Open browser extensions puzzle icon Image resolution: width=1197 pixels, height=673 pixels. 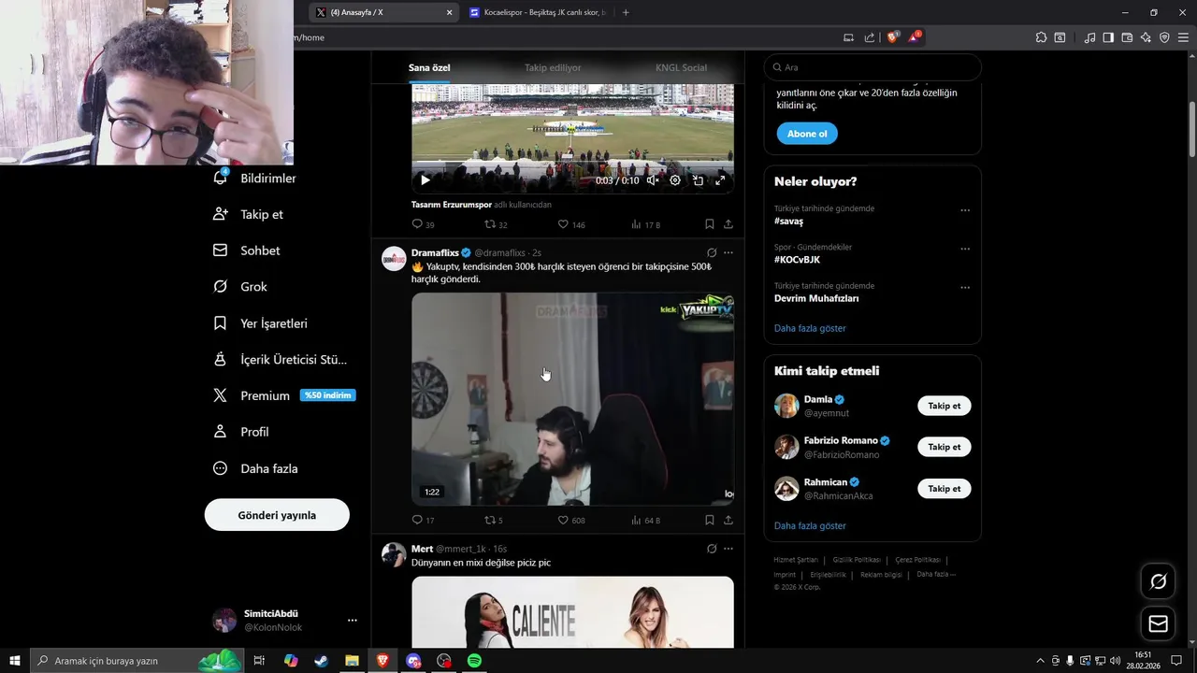(x=1041, y=37)
